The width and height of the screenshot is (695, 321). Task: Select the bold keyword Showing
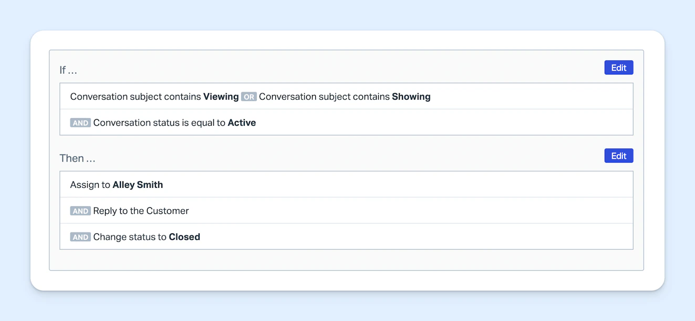pos(411,97)
